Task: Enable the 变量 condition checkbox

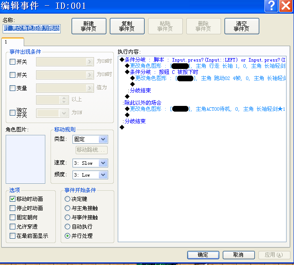Action: pyautogui.click(x=12, y=88)
